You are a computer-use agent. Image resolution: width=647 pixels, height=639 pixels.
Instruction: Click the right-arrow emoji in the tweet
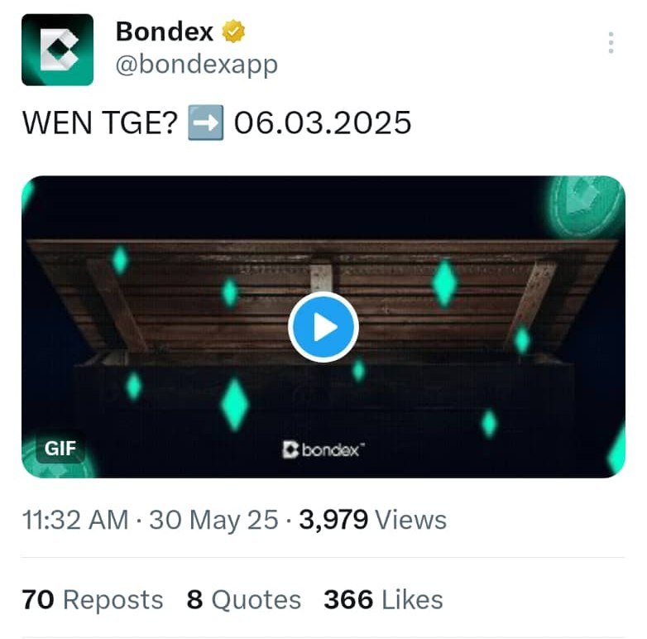[x=205, y=123]
